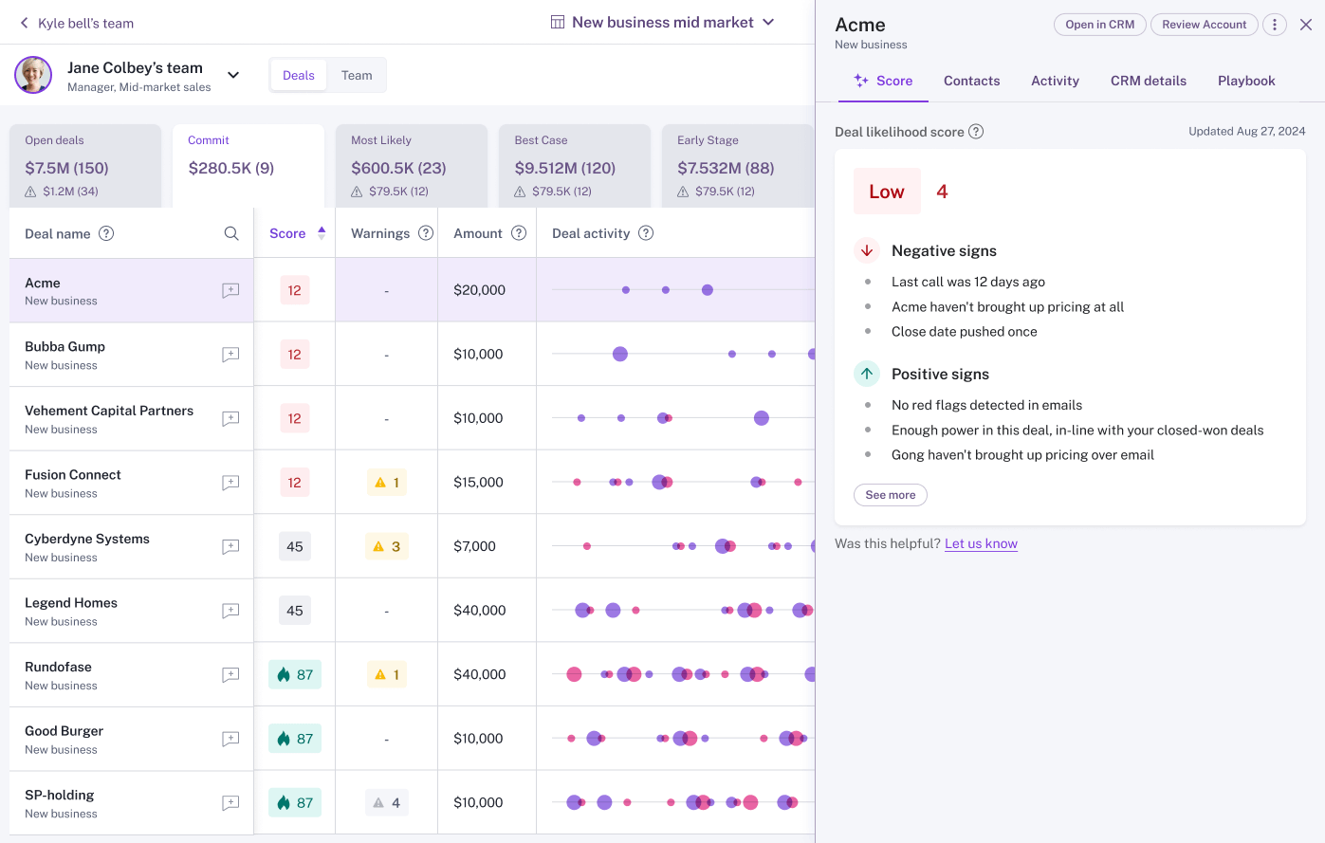Click the Let us know link

[x=981, y=543]
